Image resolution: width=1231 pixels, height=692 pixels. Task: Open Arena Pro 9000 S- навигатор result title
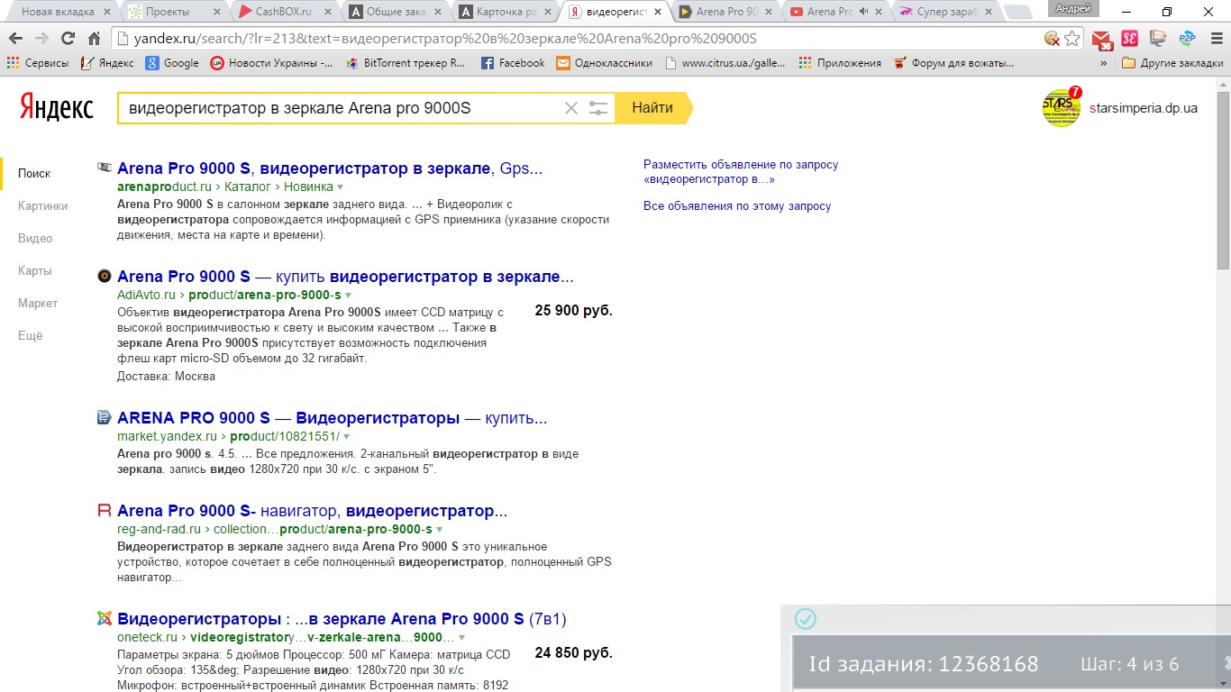[312, 511]
